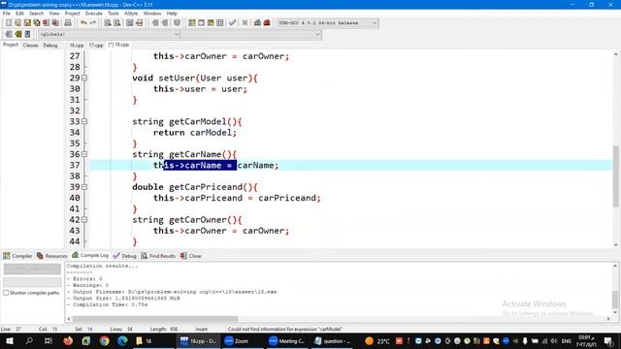Click the Undo arrow icon

(x=83, y=23)
